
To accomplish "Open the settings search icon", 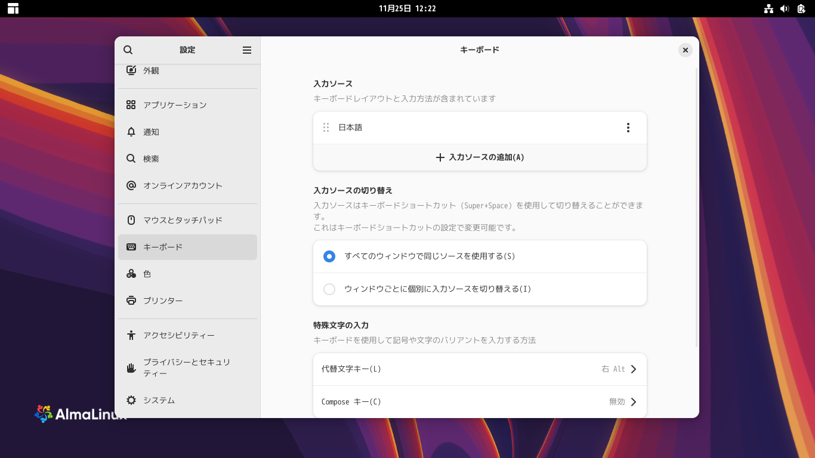I will tap(128, 50).
